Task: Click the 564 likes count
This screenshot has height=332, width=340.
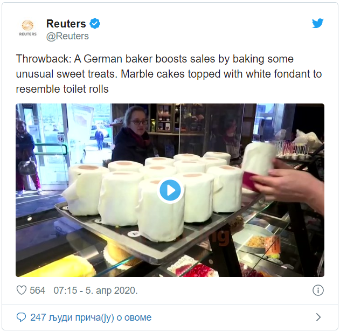Action: pos(37,290)
